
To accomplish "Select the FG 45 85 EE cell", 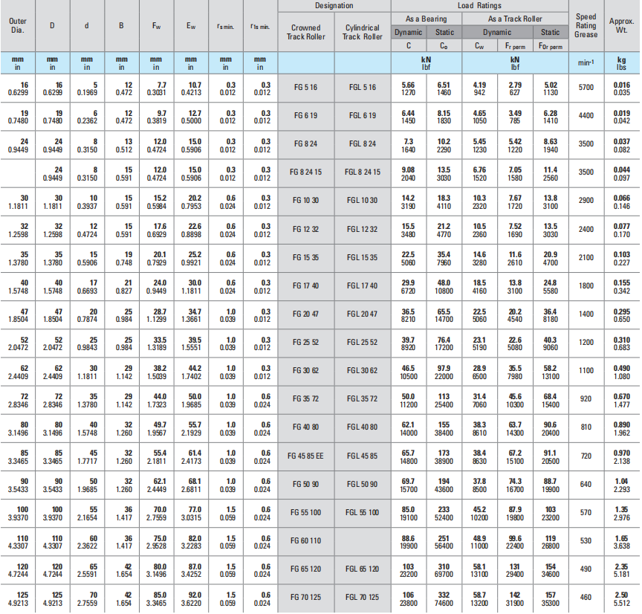I will coord(305,456).
